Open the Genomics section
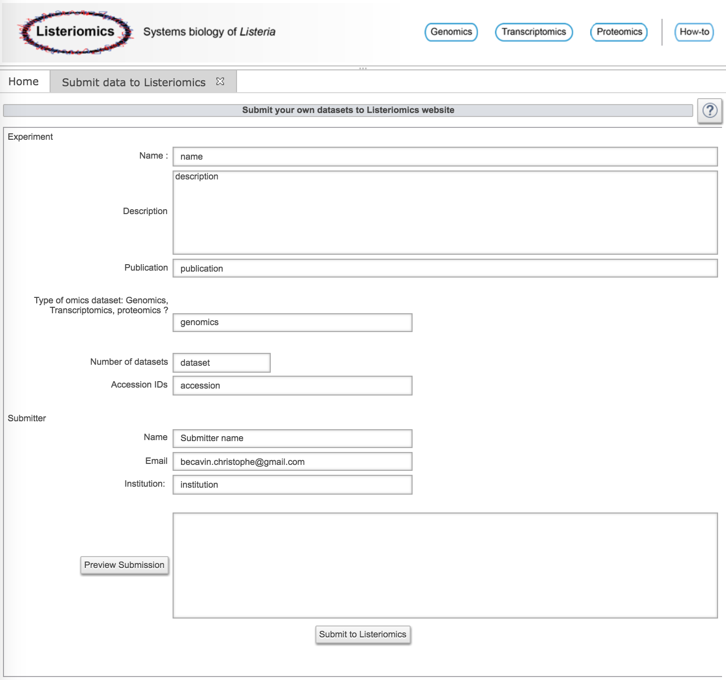 point(451,32)
